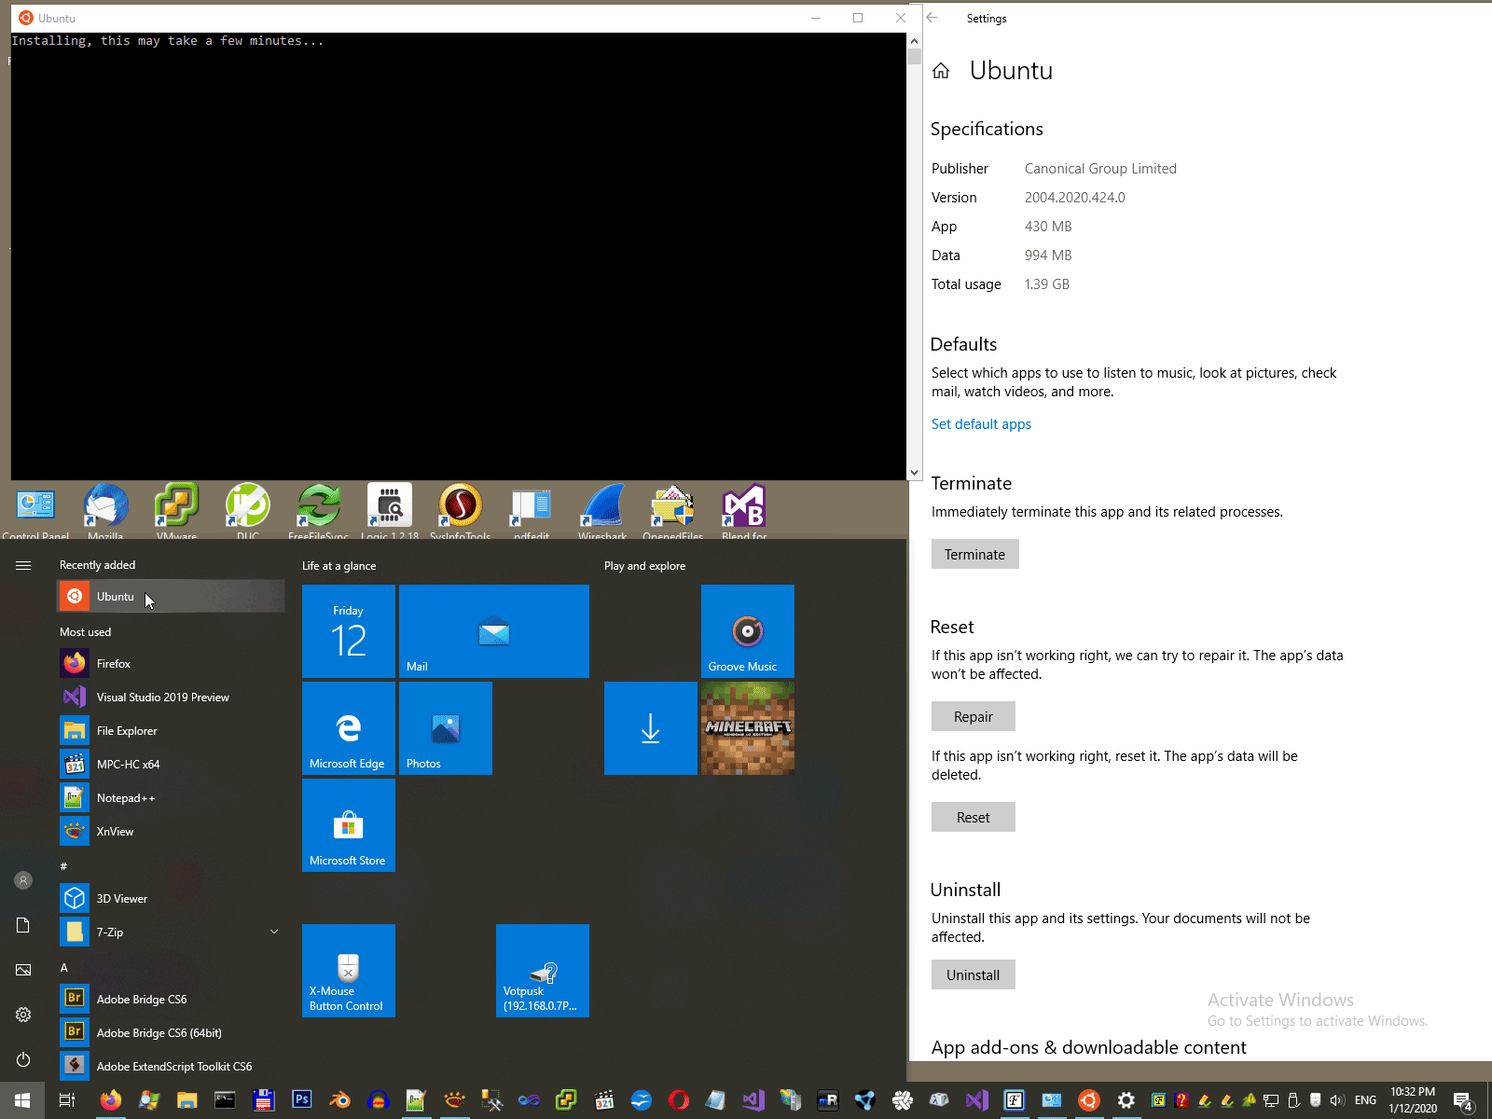Open the Mail live tile
The height and width of the screenshot is (1119, 1492).
[494, 631]
